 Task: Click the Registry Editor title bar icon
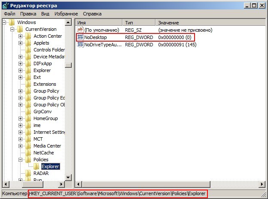point(6,5)
